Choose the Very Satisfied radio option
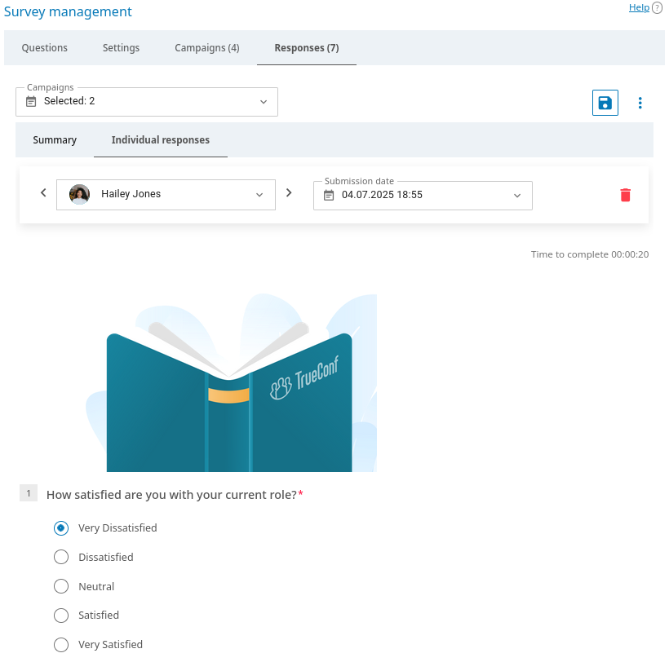 (x=61, y=645)
